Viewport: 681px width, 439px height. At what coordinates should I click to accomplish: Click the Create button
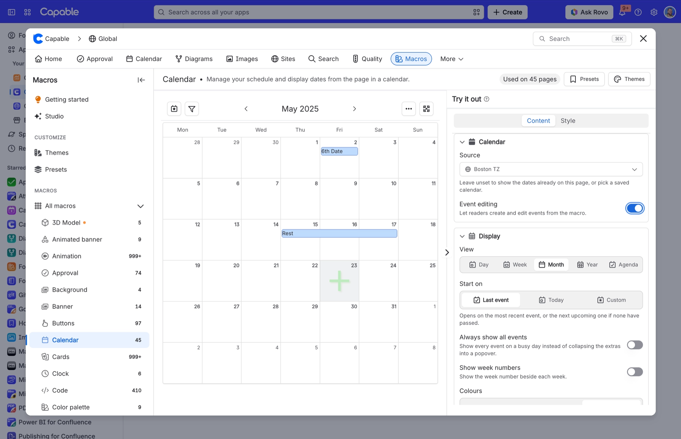[507, 12]
